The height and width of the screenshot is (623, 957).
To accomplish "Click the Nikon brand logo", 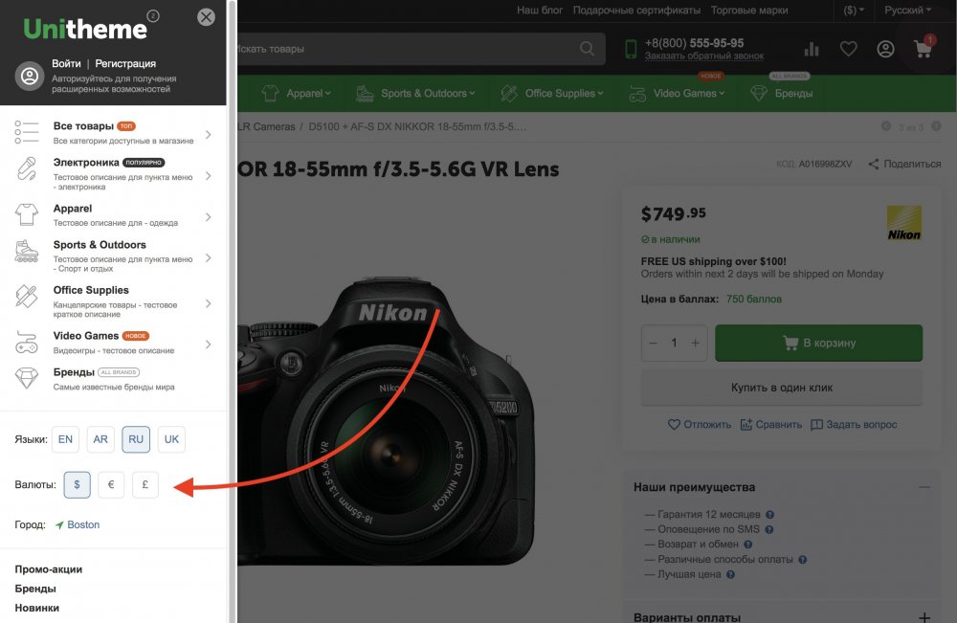I will tap(903, 223).
